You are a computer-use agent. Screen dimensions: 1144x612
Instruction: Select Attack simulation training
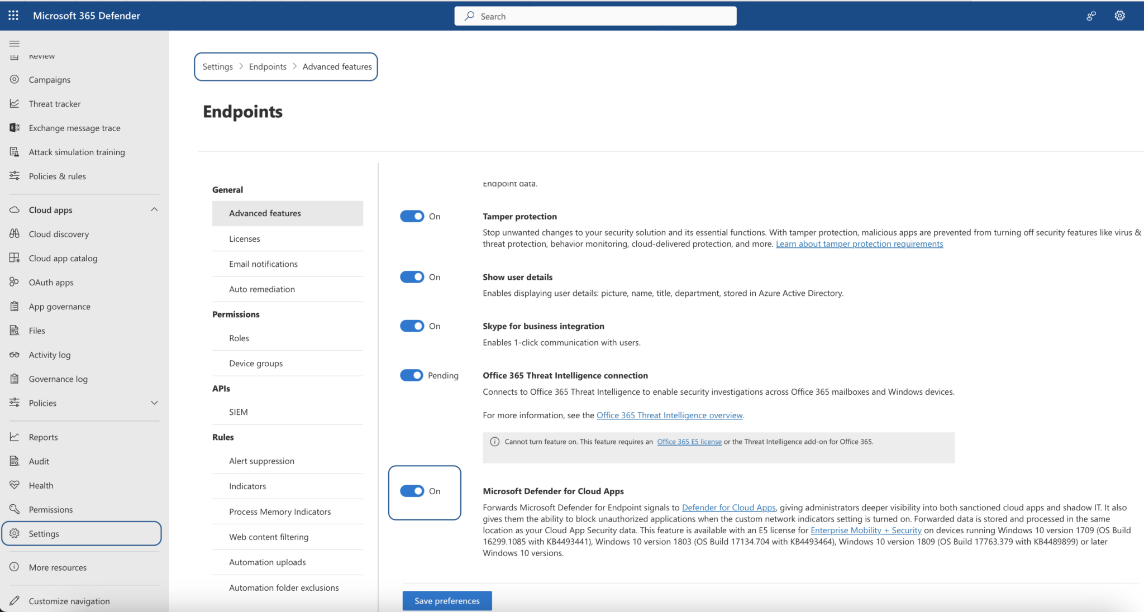click(x=77, y=151)
